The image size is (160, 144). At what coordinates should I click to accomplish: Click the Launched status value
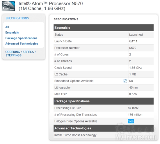(136, 35)
